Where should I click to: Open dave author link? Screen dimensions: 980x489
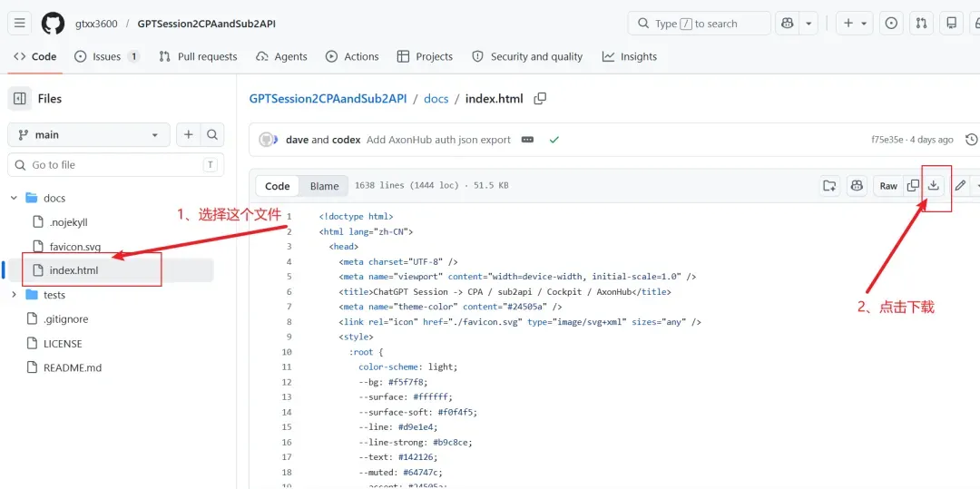(298, 140)
